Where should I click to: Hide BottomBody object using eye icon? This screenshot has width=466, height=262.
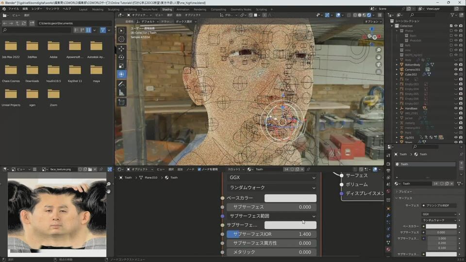[x=456, y=65]
